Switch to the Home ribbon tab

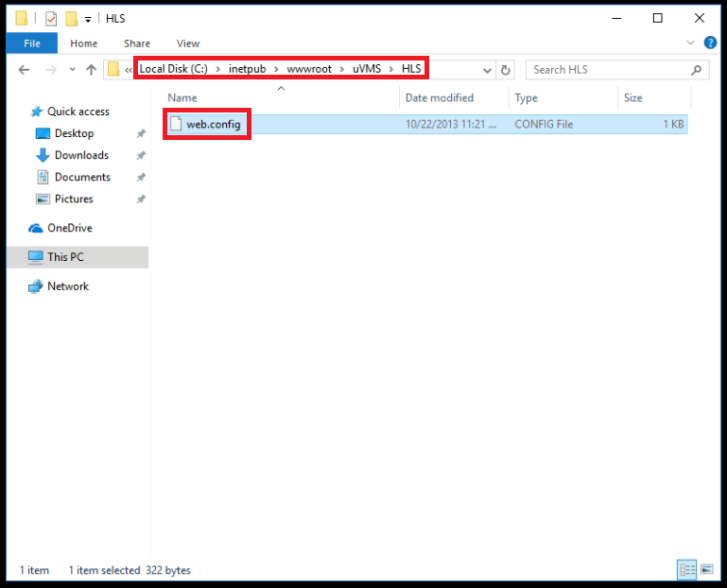coord(84,43)
